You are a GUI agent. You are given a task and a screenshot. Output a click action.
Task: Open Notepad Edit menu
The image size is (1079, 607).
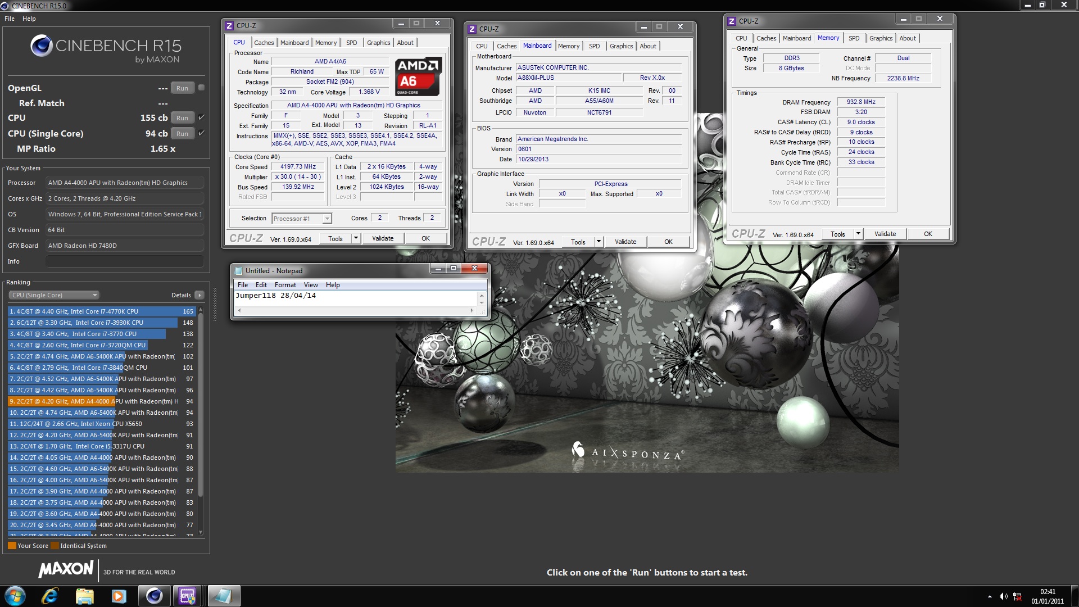click(261, 285)
